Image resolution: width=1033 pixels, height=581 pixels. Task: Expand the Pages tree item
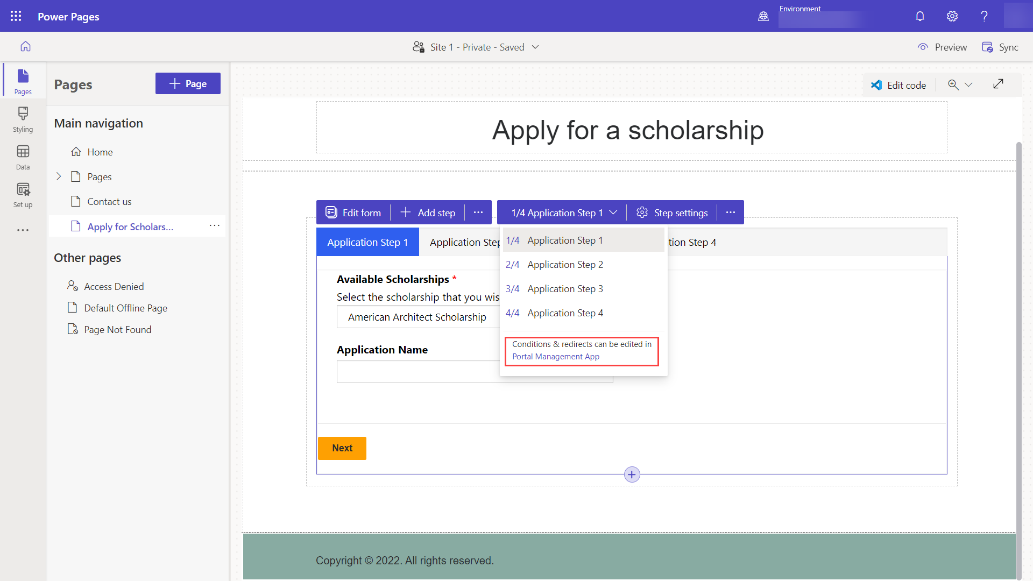pos(58,176)
